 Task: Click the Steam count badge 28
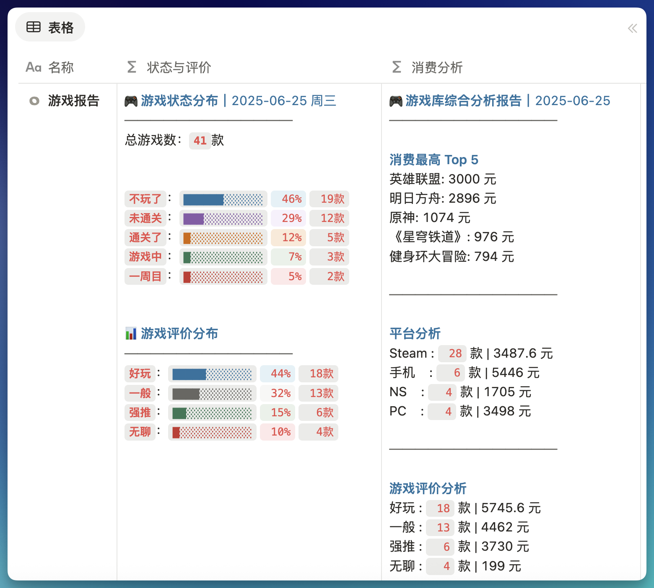click(x=452, y=353)
